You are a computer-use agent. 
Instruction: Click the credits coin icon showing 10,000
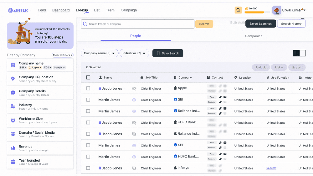[247, 8]
